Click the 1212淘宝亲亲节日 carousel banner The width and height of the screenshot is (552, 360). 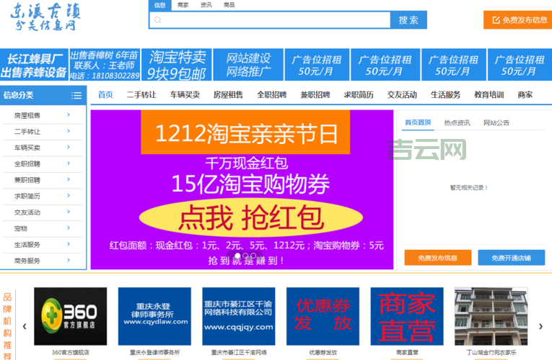coord(242,189)
